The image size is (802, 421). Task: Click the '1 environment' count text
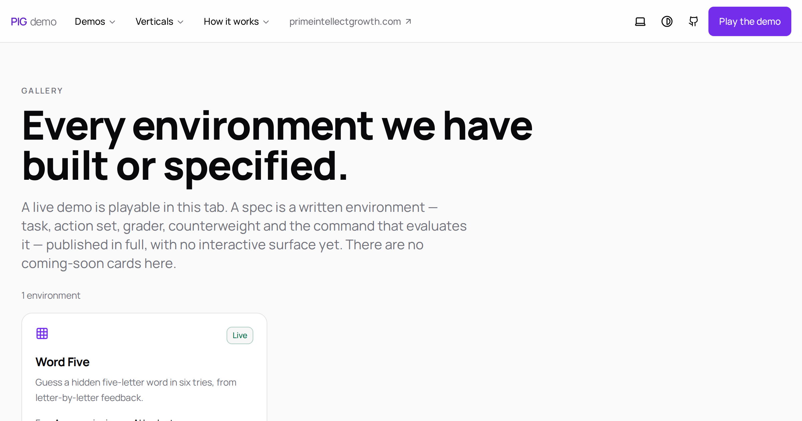51,295
